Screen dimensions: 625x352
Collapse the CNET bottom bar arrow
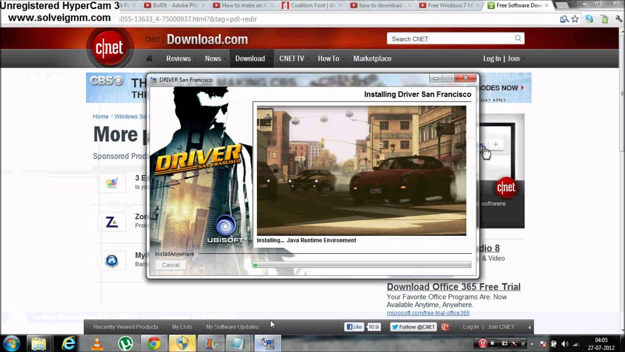(529, 327)
